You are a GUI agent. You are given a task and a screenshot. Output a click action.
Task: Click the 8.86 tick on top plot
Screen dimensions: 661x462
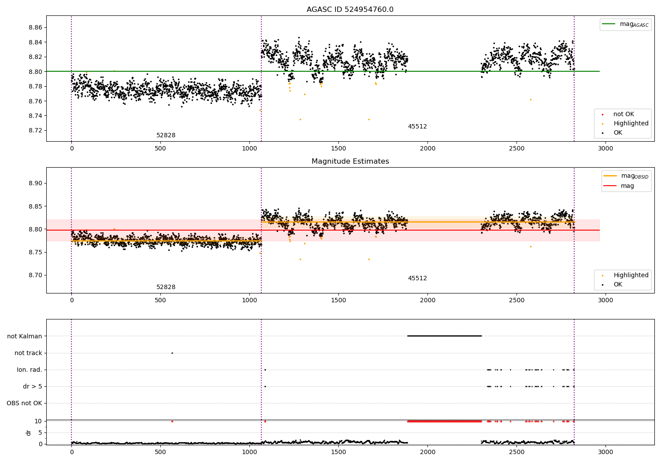tap(35, 27)
